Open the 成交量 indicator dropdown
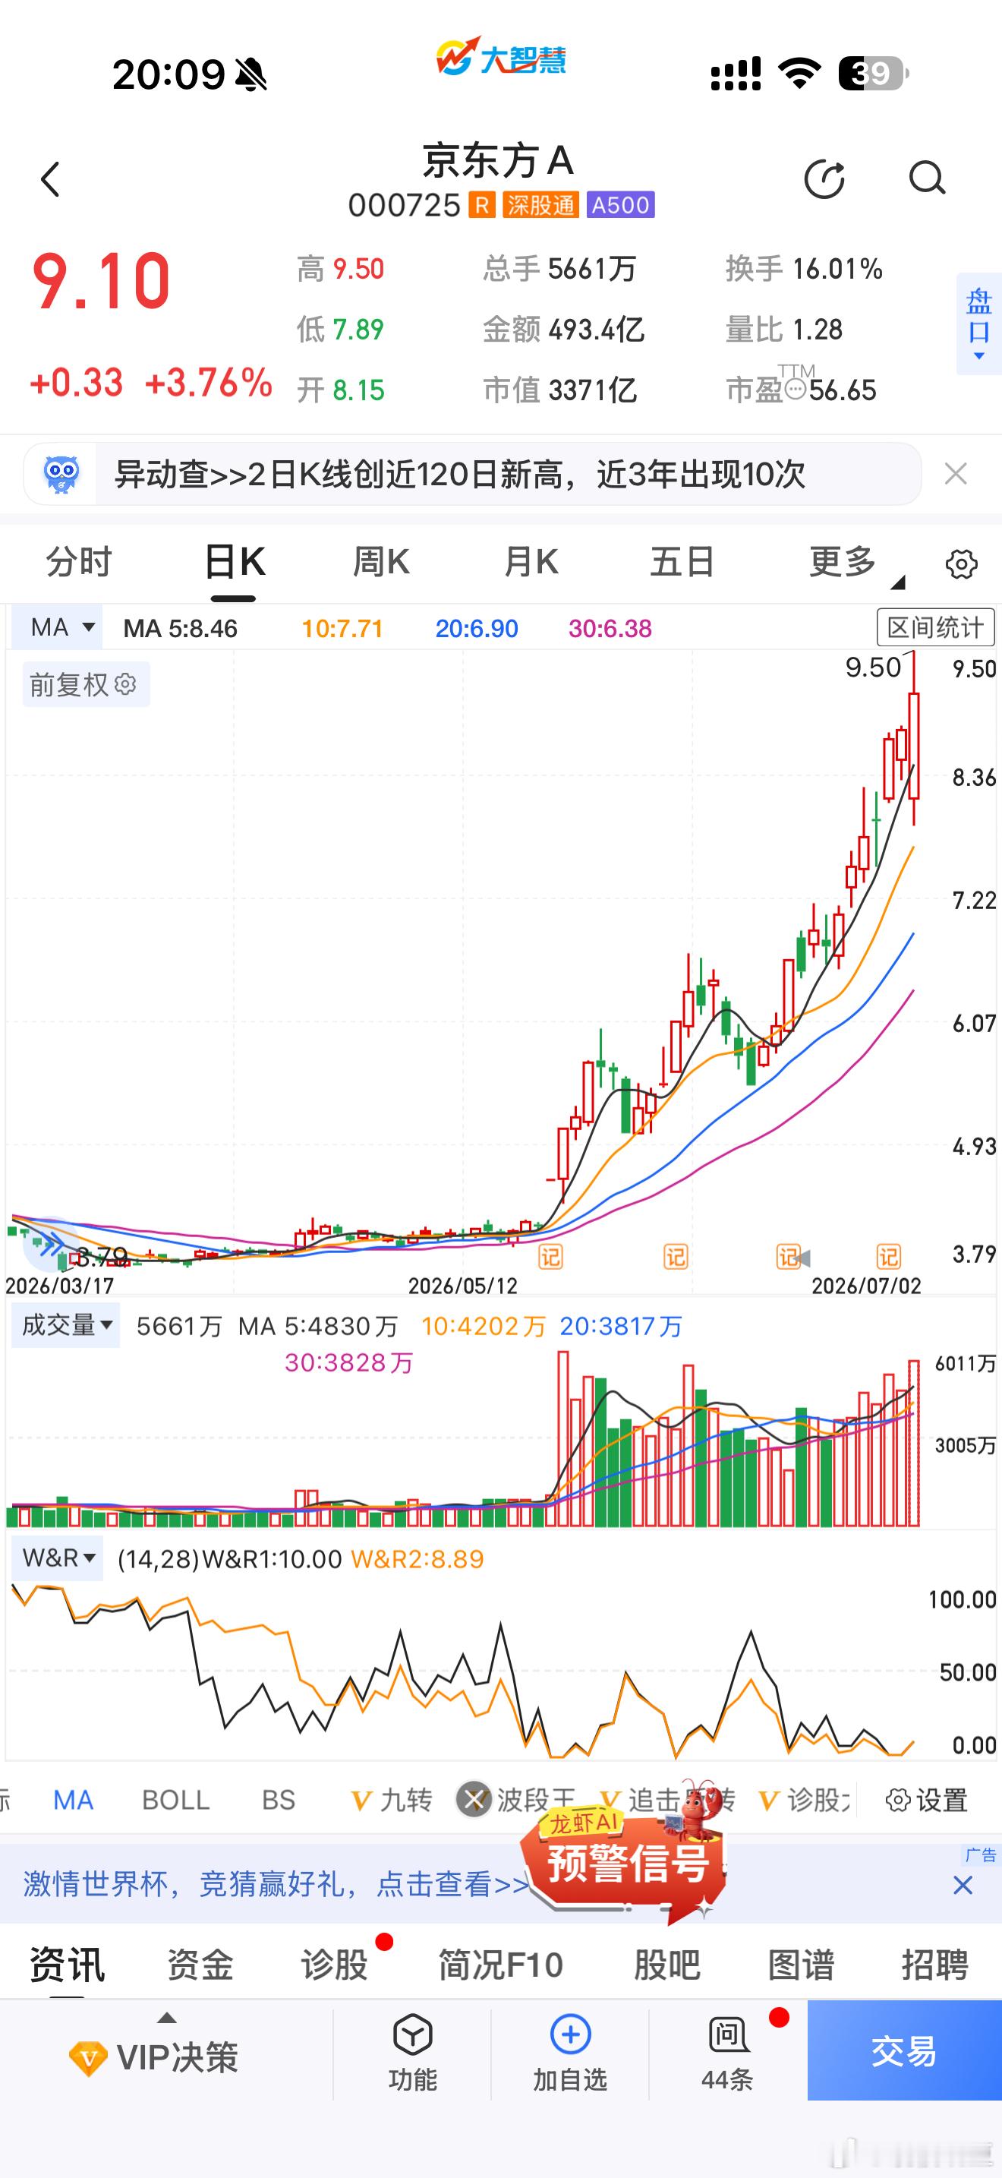This screenshot has height=2178, width=1002. click(66, 1325)
